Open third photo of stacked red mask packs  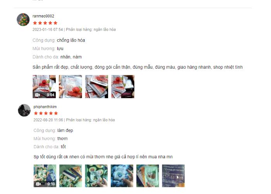(x=97, y=87)
